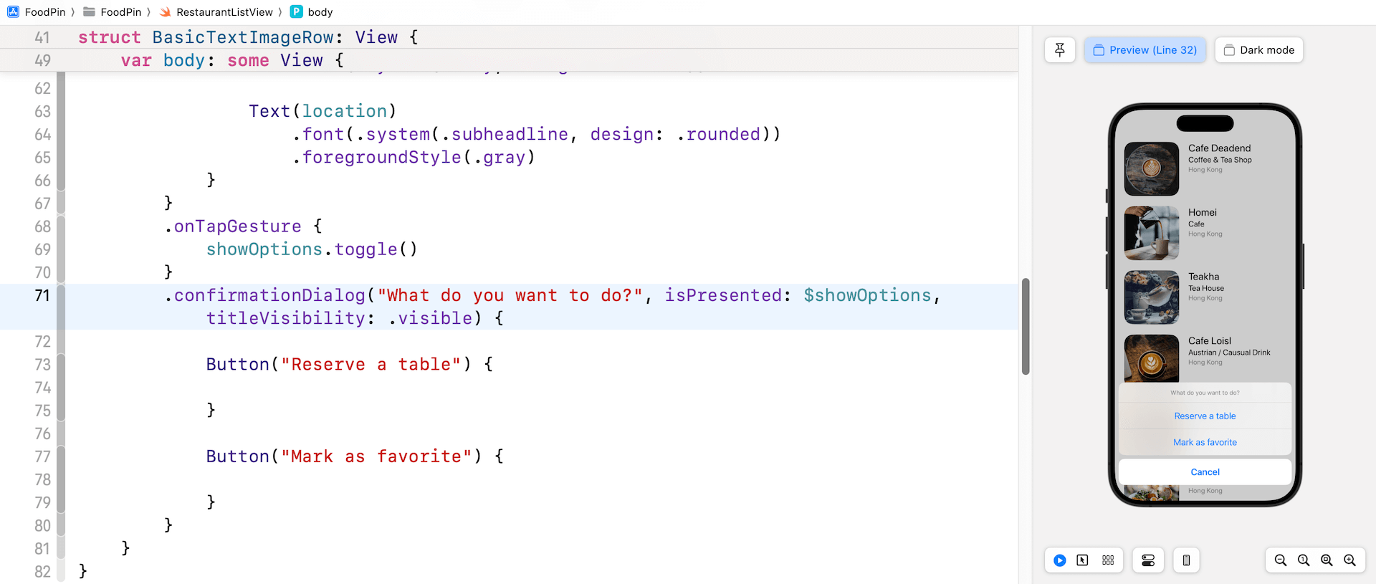Click the code editor vertical scrollbar

point(1026,326)
